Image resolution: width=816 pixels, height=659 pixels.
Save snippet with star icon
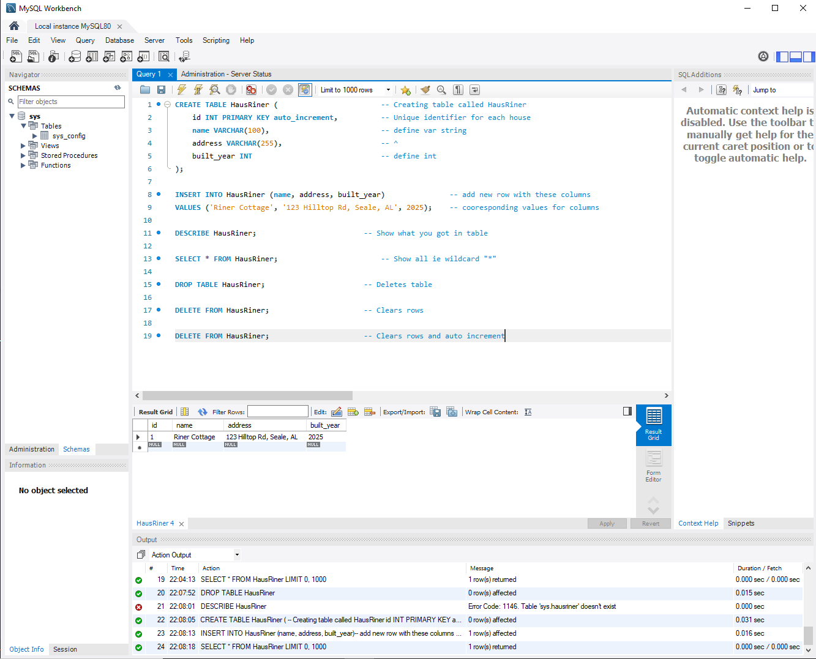click(405, 90)
